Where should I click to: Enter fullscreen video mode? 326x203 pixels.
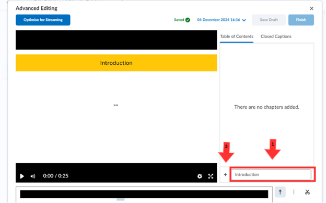click(x=211, y=176)
